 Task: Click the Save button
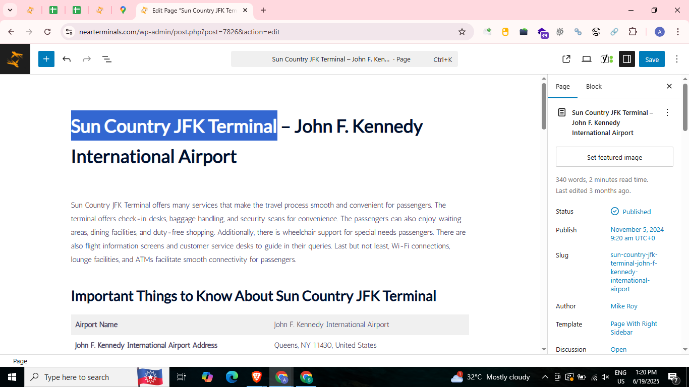coord(652,59)
